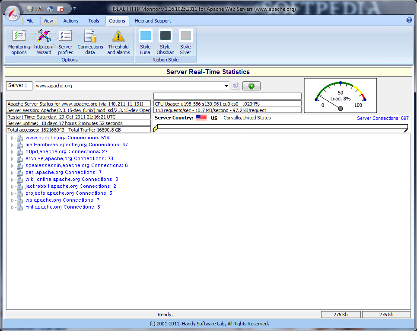Screen dimensions: 417x331
Task: Select mail-archives.apache.org Connections: 47 row
Action: 76,145
